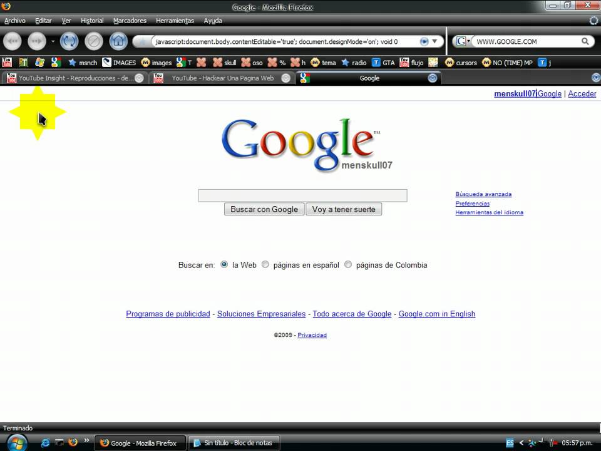Image resolution: width=601 pixels, height=451 pixels.
Task: Select the 'la Web' radio button
Action: point(224,264)
